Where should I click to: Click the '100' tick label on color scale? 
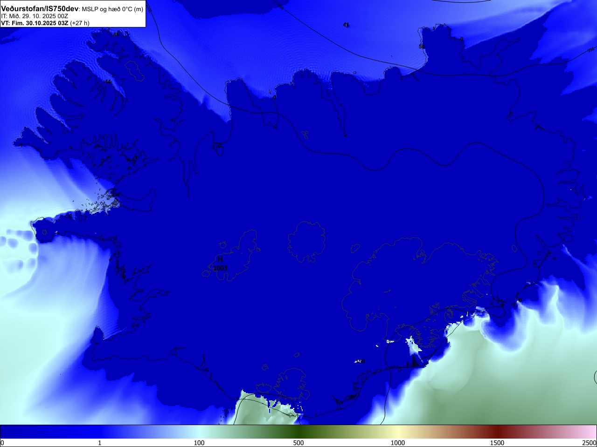tap(199, 443)
